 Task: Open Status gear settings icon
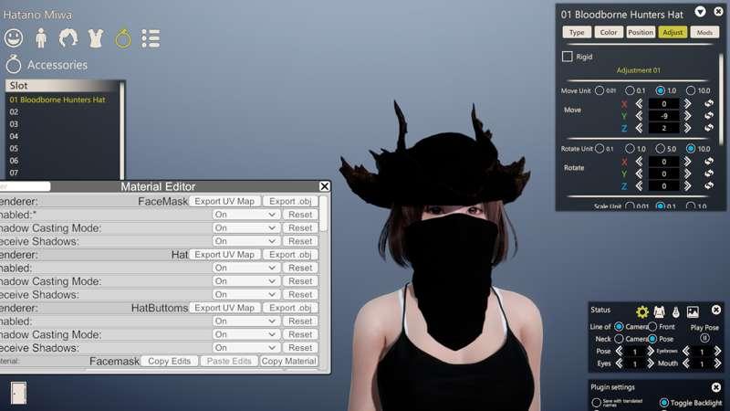(642, 311)
